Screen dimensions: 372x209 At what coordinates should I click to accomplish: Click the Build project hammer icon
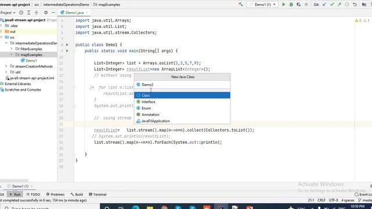tap(241, 4)
